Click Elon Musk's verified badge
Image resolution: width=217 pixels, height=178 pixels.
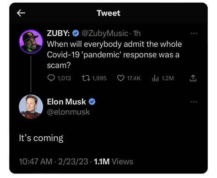tap(92, 102)
